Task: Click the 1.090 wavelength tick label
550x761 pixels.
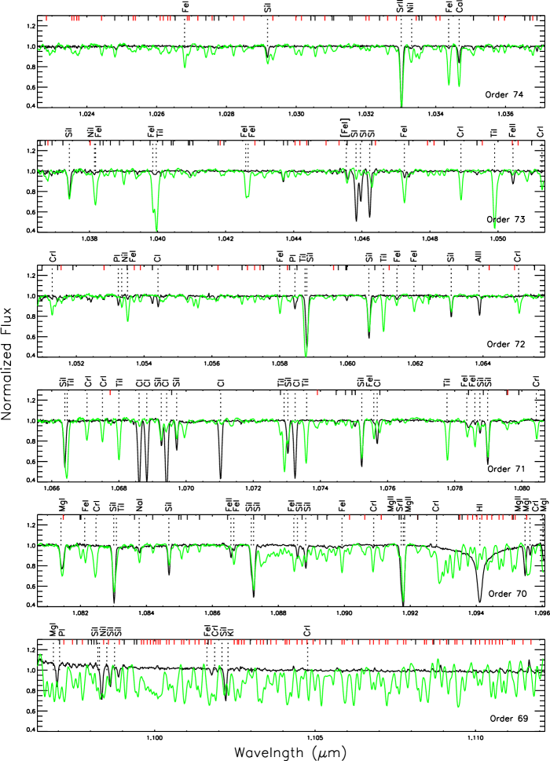Action: point(344,613)
